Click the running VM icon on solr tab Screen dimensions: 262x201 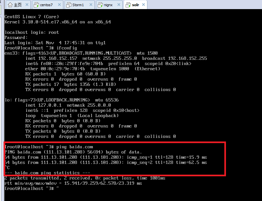pyautogui.click(x=128, y=5)
